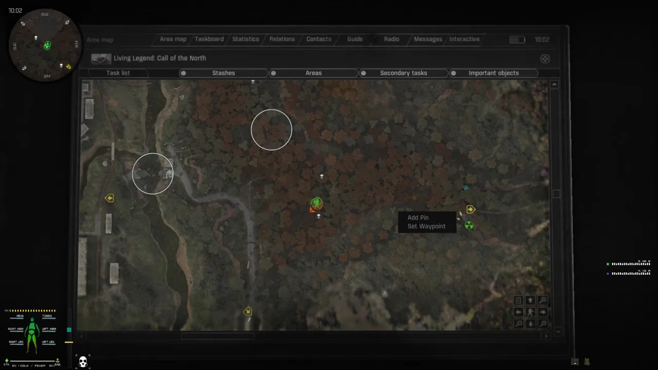Open the Messages tab

click(x=428, y=39)
